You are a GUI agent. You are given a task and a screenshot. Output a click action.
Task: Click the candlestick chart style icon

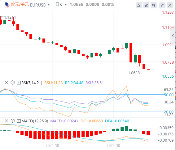tap(154, 5)
